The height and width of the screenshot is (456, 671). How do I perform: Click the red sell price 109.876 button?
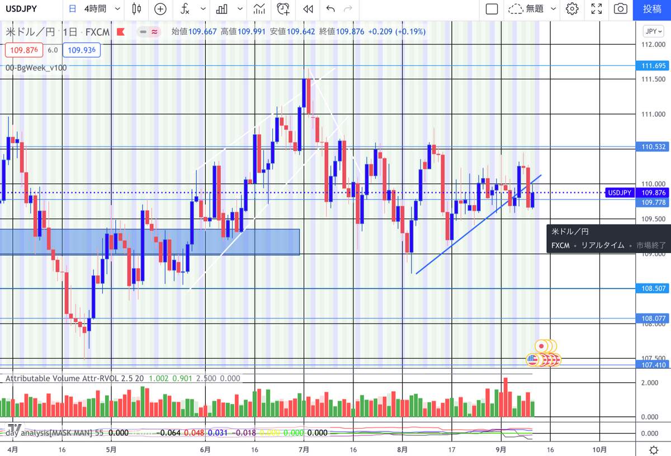[23, 50]
